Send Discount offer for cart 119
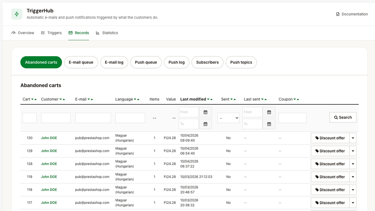The height and width of the screenshot is (211, 375). 330,177
